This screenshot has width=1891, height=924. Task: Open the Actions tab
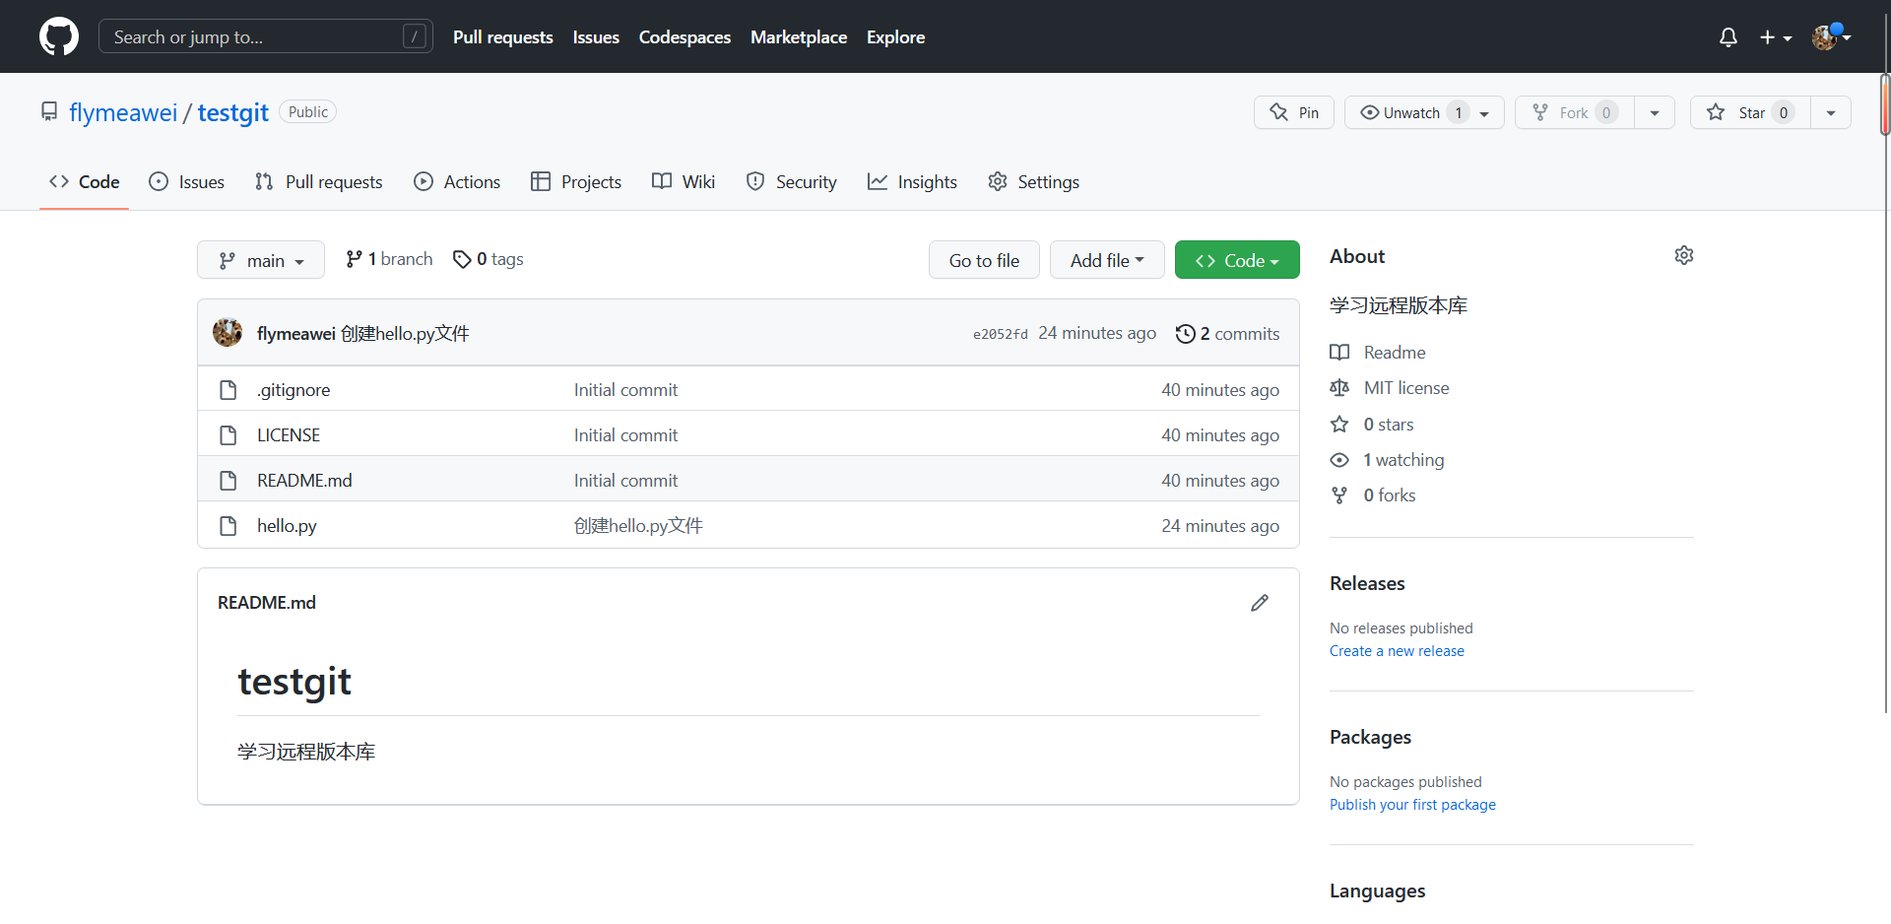457,181
